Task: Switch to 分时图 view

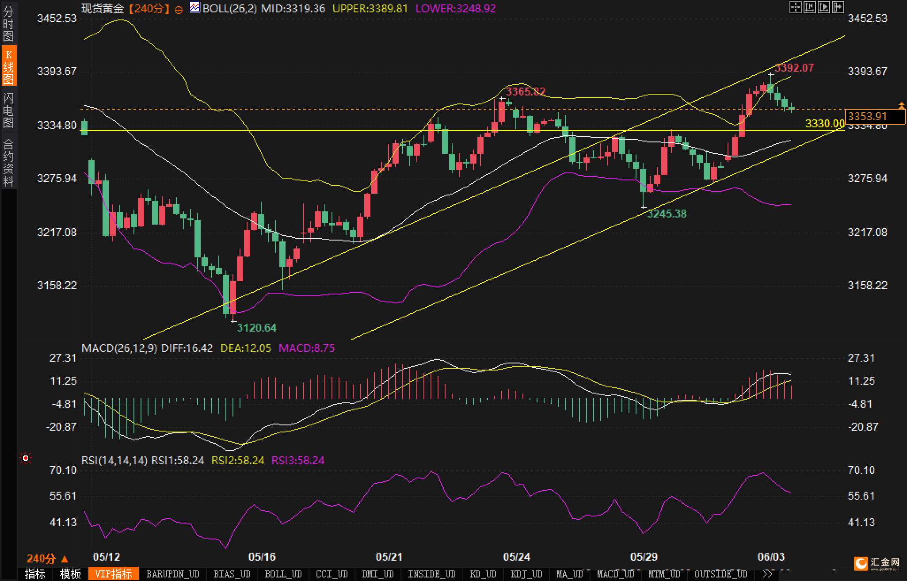Action: [8, 23]
